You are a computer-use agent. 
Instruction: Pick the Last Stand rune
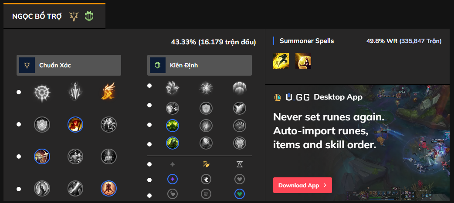click(108, 189)
